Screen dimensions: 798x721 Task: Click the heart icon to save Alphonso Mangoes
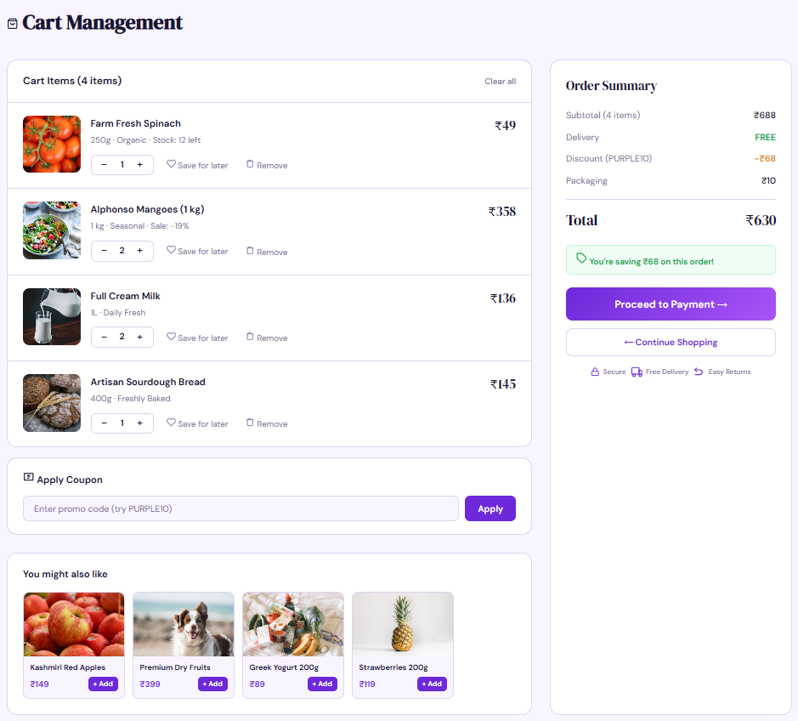click(x=171, y=251)
